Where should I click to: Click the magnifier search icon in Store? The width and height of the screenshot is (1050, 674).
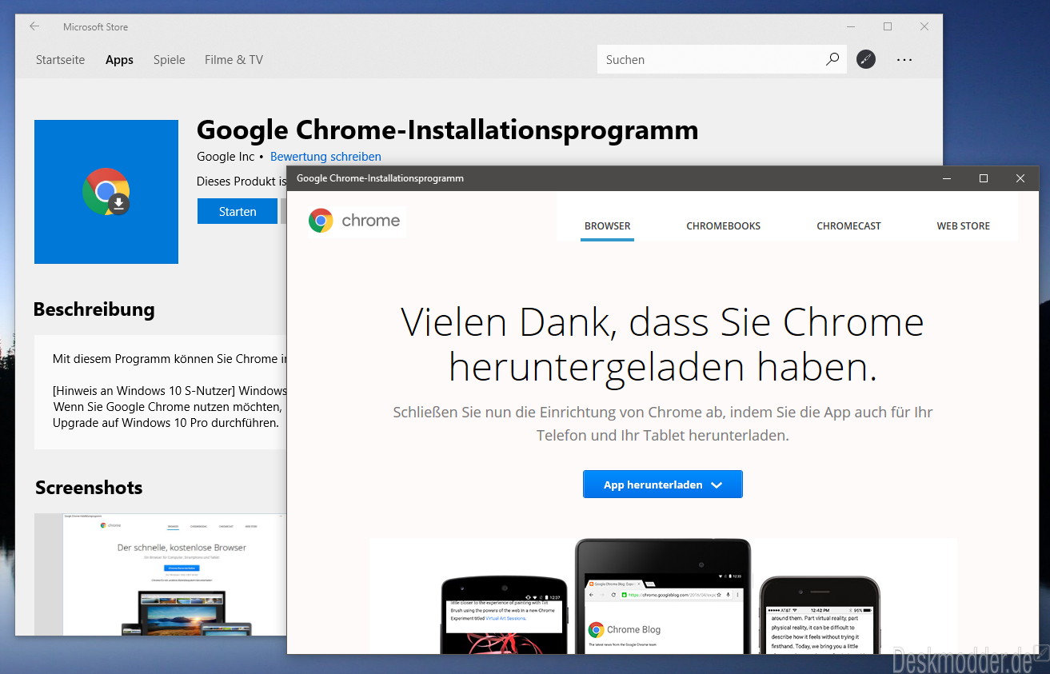click(832, 59)
